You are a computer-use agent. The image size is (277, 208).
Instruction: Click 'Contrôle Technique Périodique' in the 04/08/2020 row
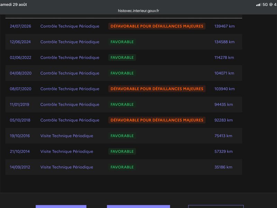pos(70,73)
